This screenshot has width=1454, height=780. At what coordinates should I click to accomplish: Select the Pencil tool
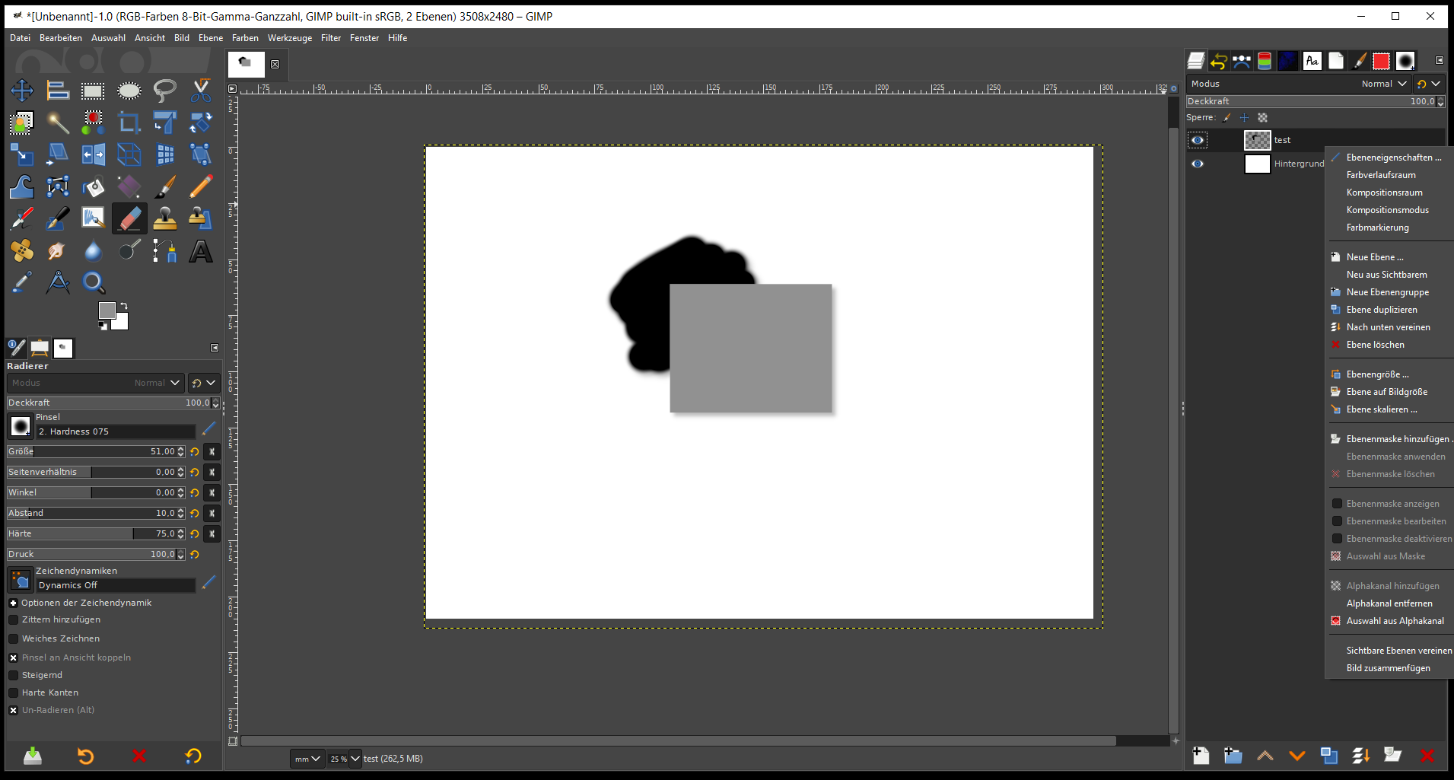pos(201,186)
